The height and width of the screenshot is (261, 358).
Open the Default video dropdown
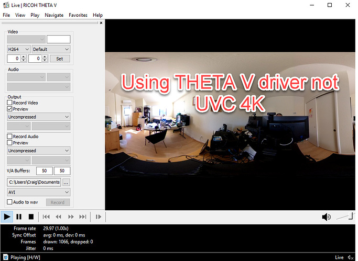point(51,49)
